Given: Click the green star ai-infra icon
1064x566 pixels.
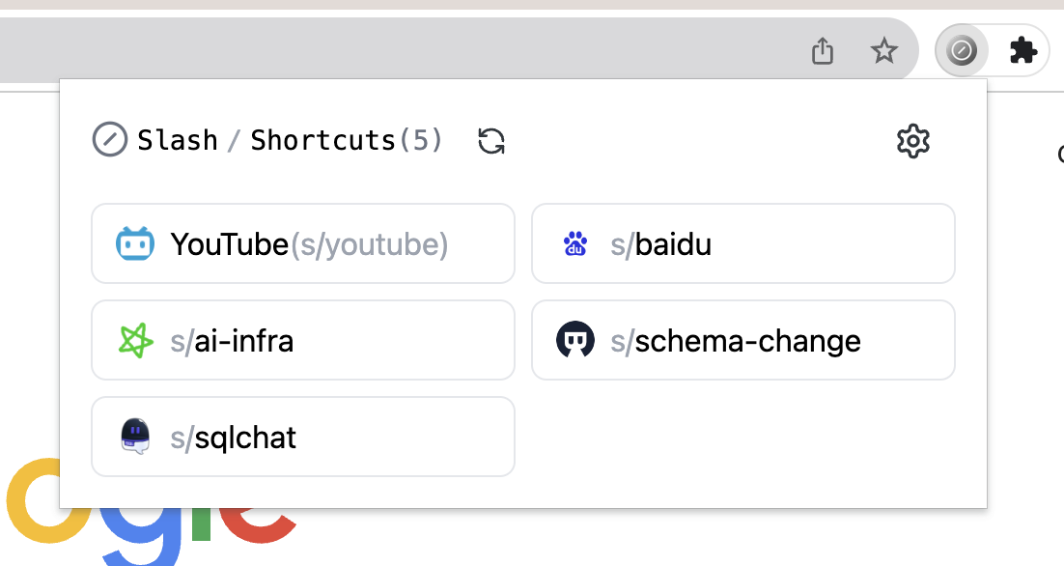Looking at the screenshot, I should point(135,341).
